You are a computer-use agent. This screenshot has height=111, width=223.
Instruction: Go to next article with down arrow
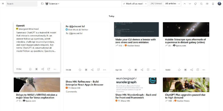coord(190,4)
